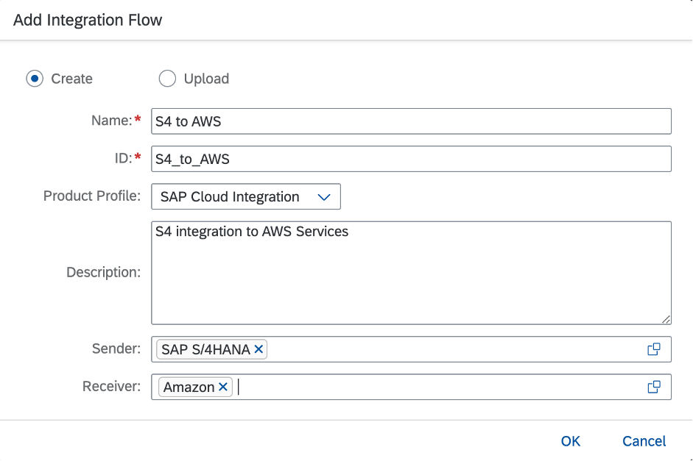Viewport: 693px width, 461px height.
Task: Click the Product Profile chevron arrow
Action: pyautogui.click(x=325, y=196)
